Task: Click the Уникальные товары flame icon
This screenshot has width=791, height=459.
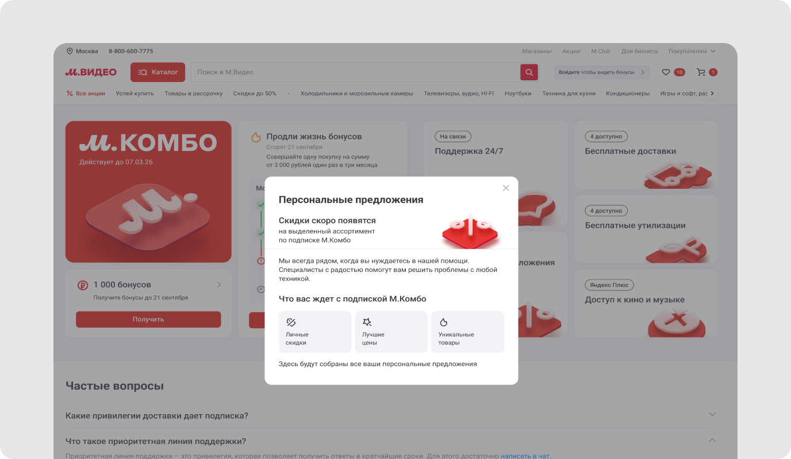Action: click(x=444, y=322)
